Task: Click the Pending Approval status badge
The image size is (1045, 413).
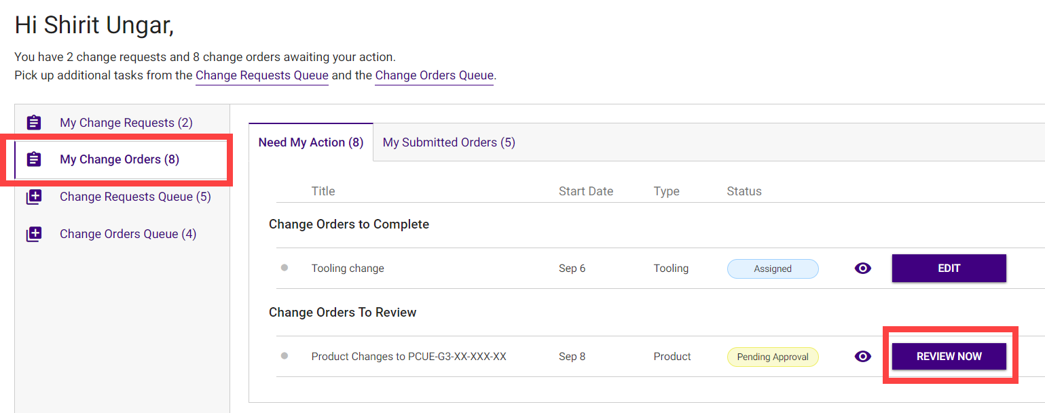Action: coord(773,357)
